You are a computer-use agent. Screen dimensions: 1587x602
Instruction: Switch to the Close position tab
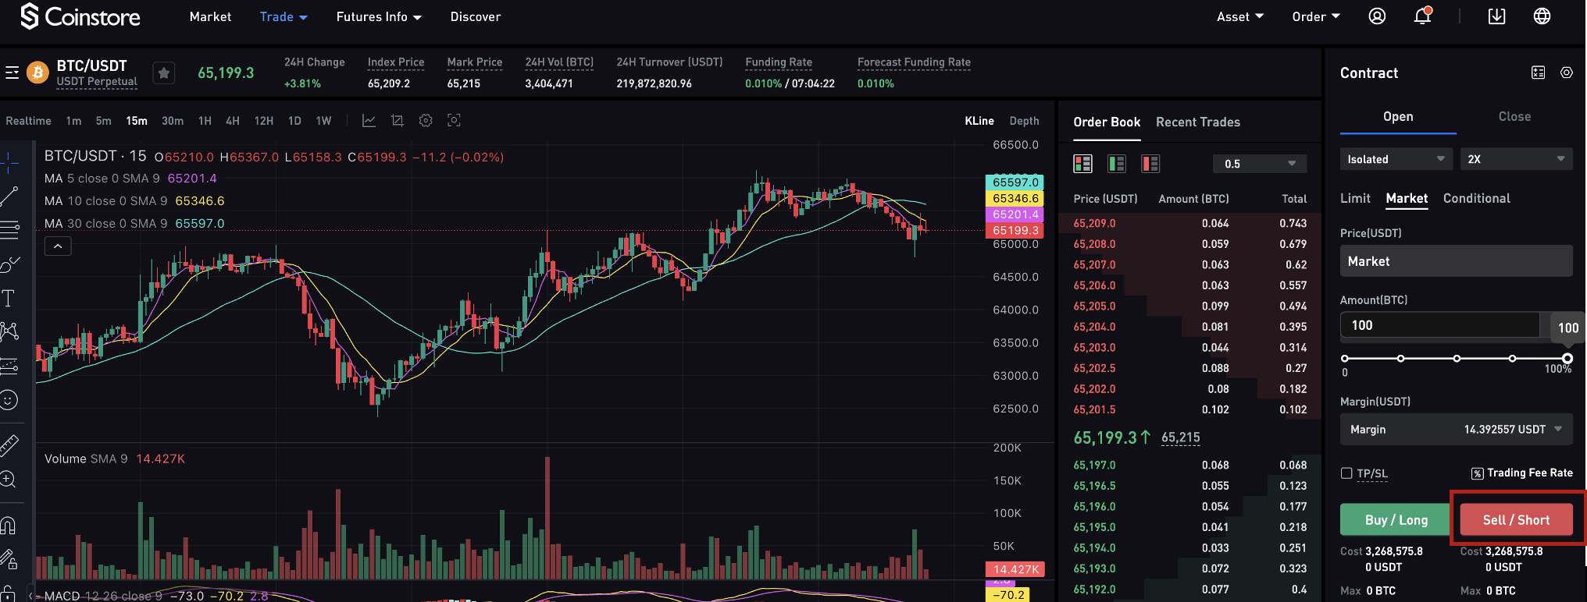pyautogui.click(x=1514, y=116)
